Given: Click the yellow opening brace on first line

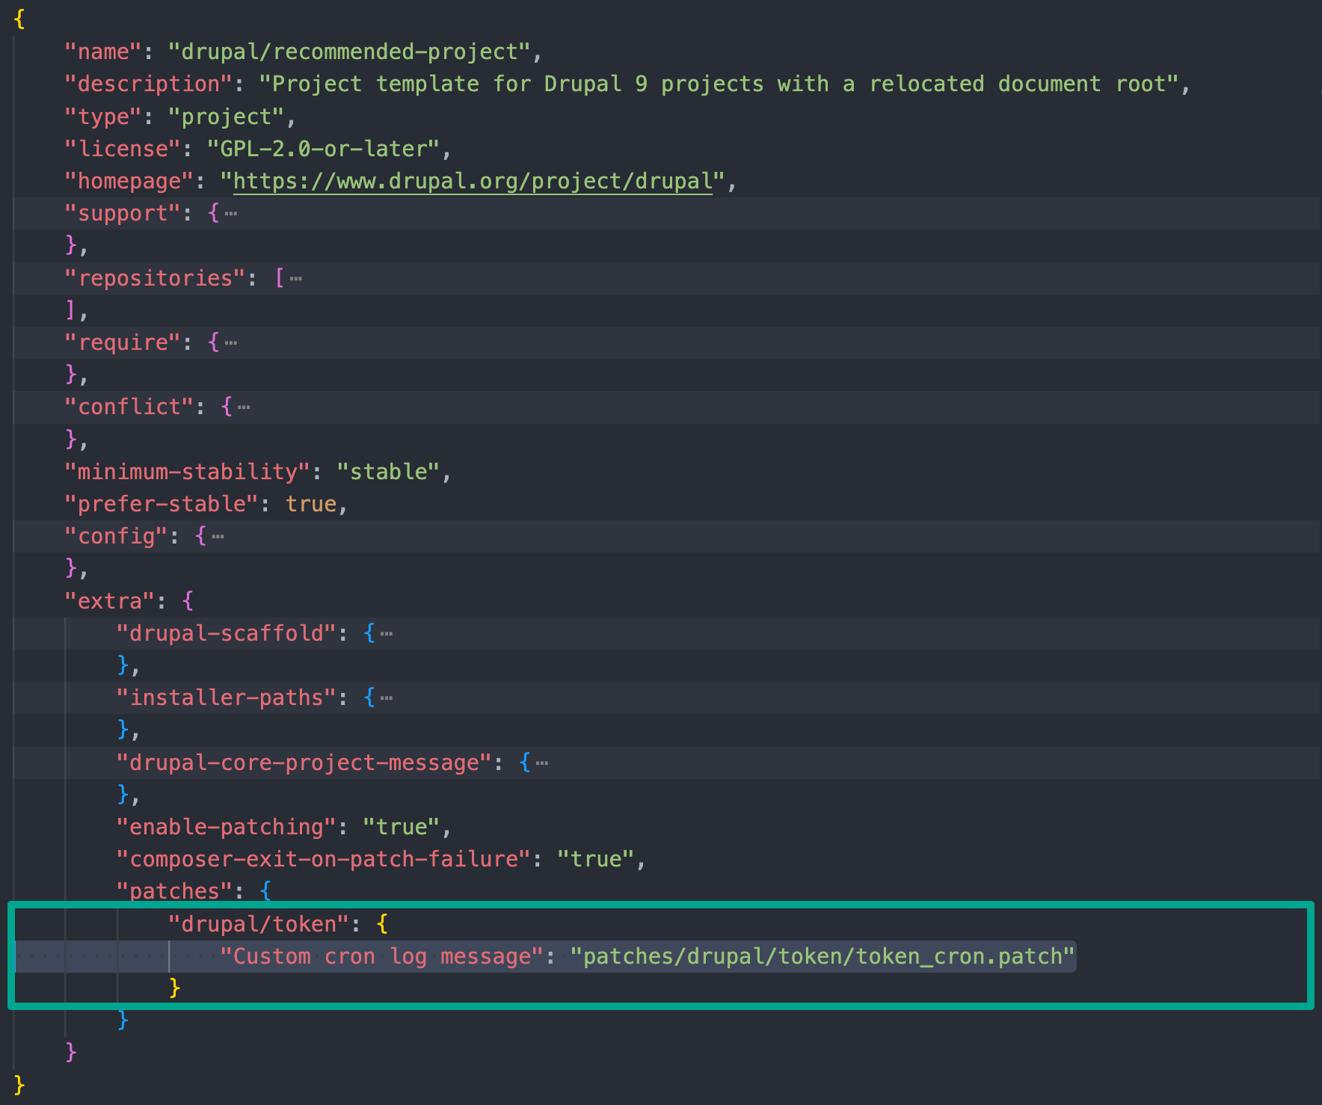Looking at the screenshot, I should click(x=19, y=19).
